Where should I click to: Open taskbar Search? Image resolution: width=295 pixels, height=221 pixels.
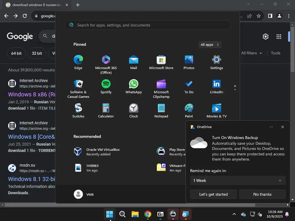tap(122, 214)
